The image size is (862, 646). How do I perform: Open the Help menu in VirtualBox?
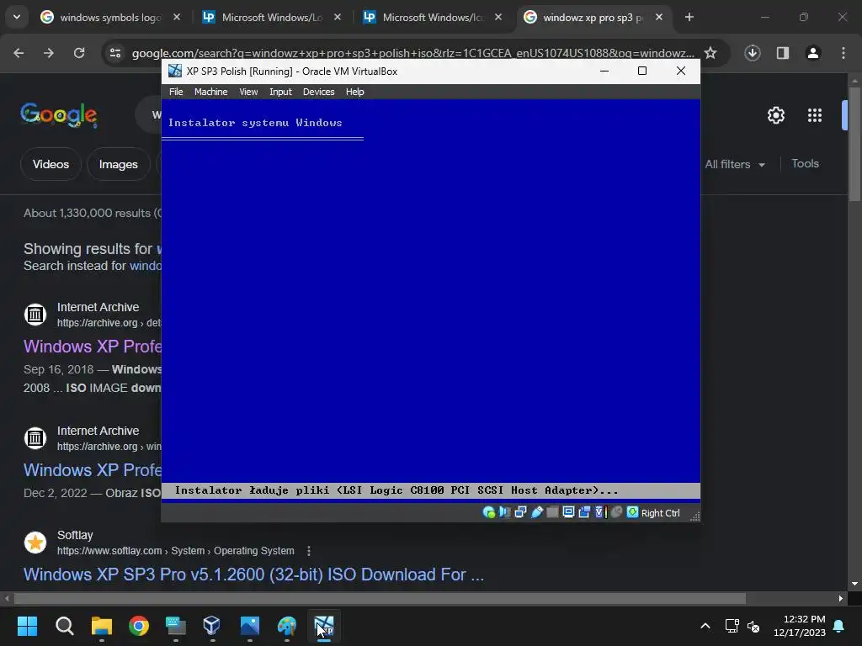click(x=354, y=92)
